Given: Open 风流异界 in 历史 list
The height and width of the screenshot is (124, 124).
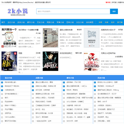Looking at the screenshot, I should (101, 117).
